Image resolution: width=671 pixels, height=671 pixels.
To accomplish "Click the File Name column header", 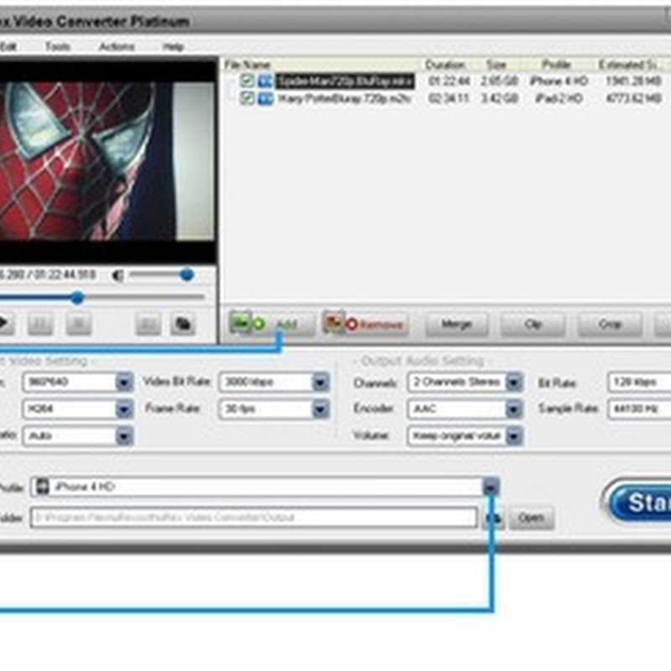I will click(247, 65).
